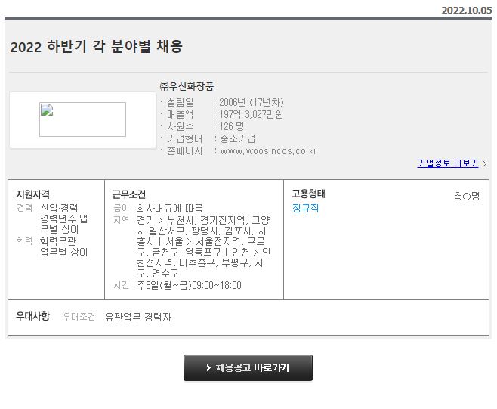Click the broken company logo image
The width and height of the screenshot is (497, 409).
point(82,119)
